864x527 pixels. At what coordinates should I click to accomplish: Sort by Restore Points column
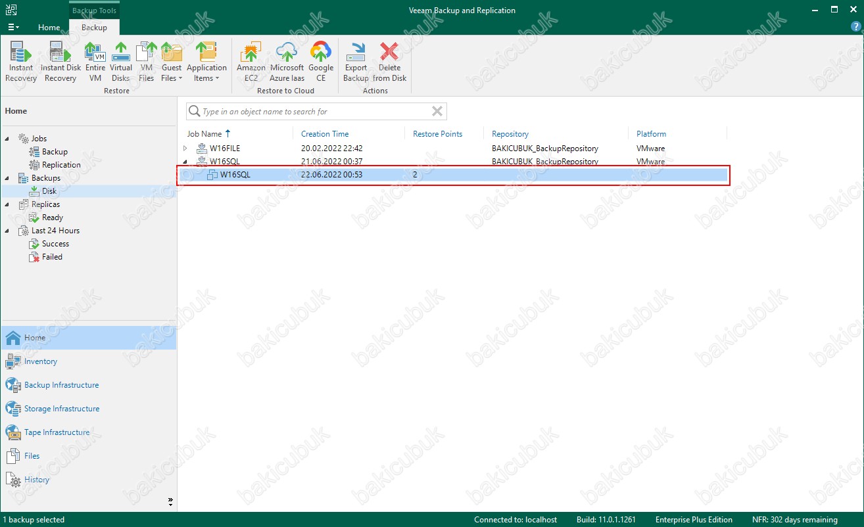(437, 134)
